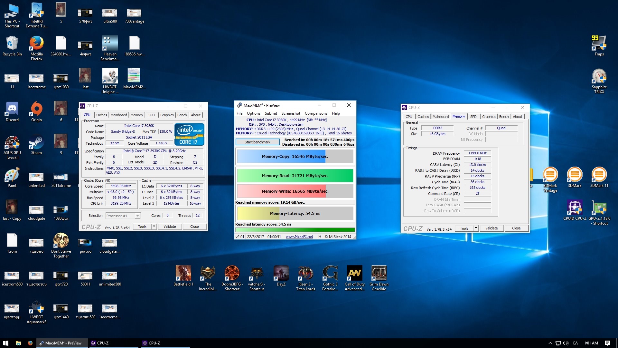Open Graphics tab in right CPU-Z
This screenshot has height=348, width=618.
click(489, 117)
